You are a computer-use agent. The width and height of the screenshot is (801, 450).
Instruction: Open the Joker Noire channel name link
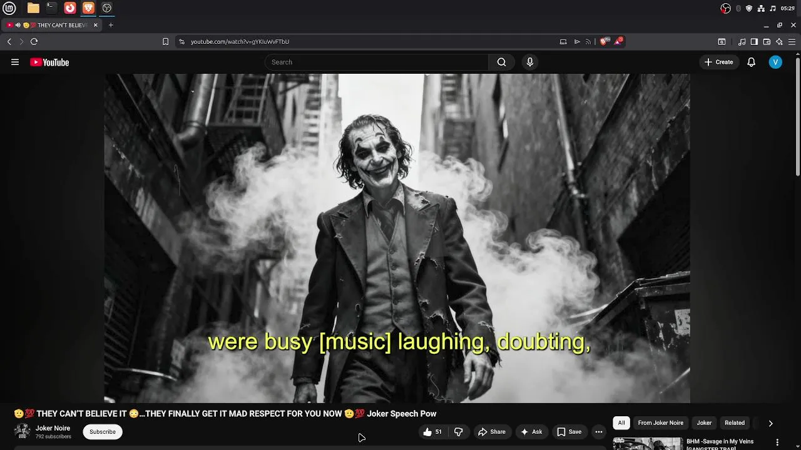pos(53,428)
